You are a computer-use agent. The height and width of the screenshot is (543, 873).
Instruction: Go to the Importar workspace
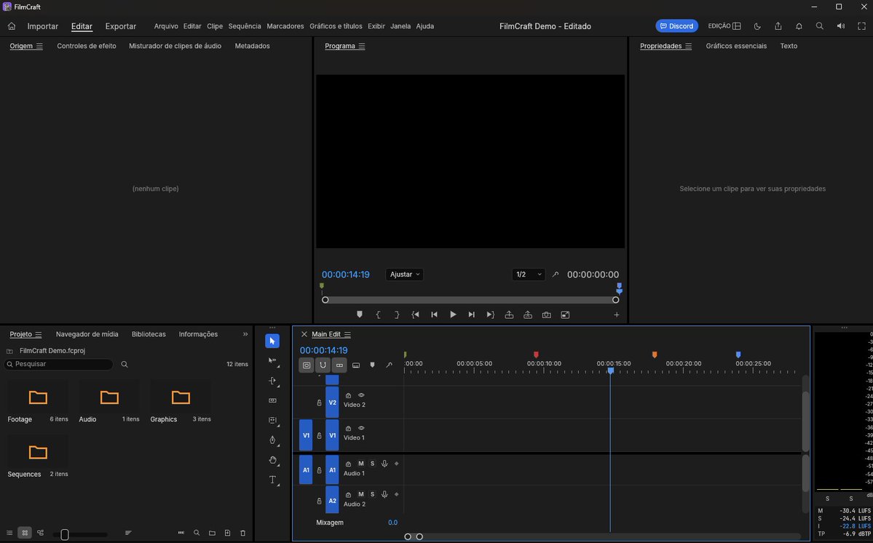tap(43, 26)
